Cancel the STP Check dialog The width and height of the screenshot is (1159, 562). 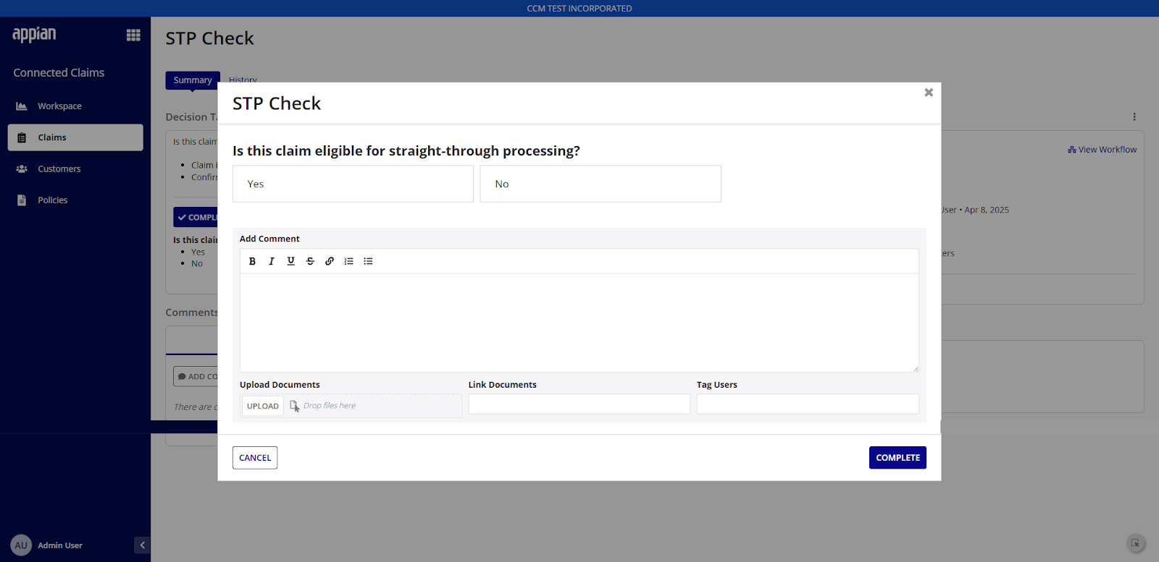tap(255, 458)
